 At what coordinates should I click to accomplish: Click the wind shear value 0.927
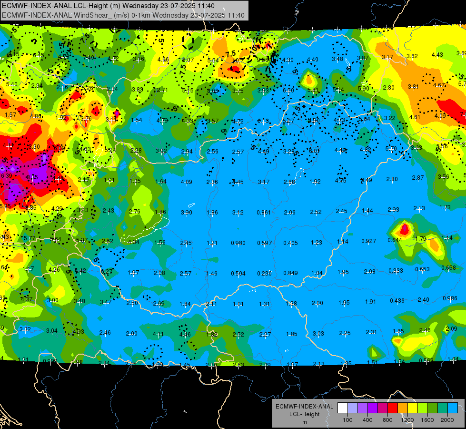[369, 241]
